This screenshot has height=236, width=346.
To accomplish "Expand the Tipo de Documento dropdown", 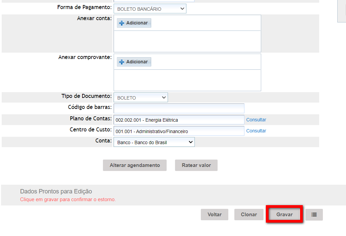I will pyautogui.click(x=140, y=98).
